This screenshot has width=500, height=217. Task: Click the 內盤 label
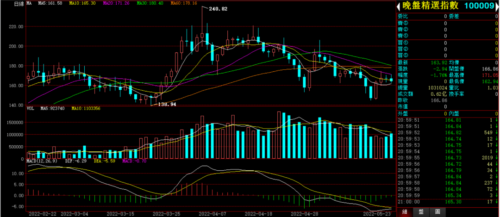tap(453, 113)
